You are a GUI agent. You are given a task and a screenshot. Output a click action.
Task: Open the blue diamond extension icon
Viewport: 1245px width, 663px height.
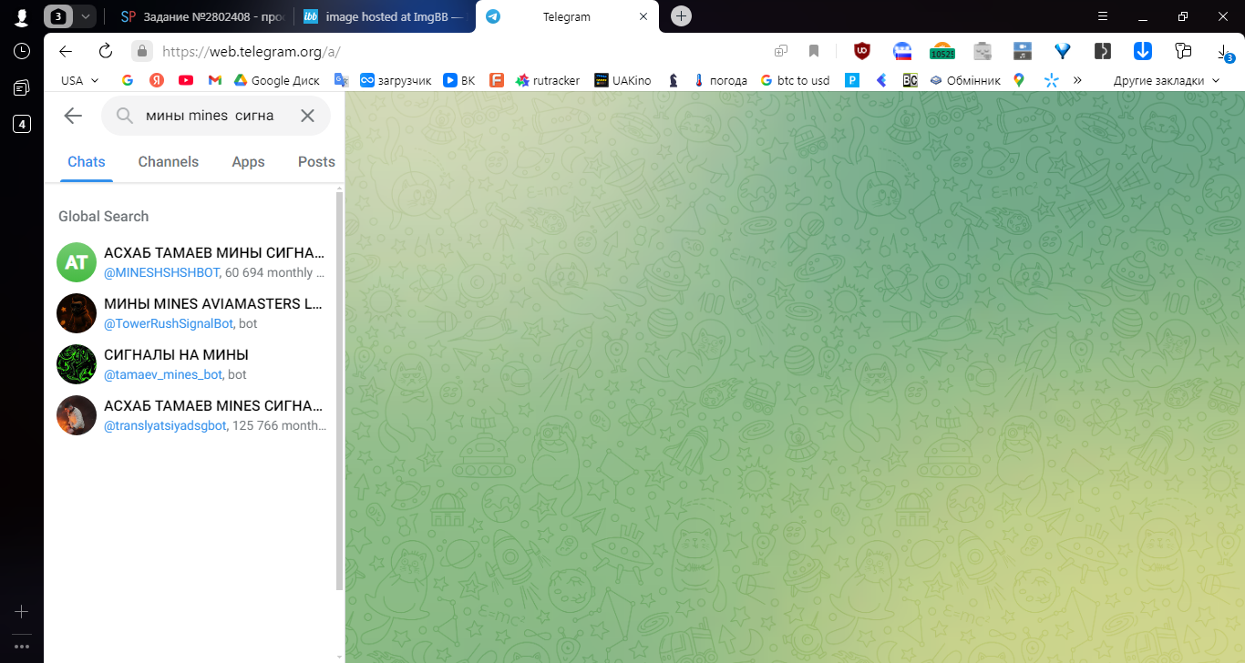1063,51
